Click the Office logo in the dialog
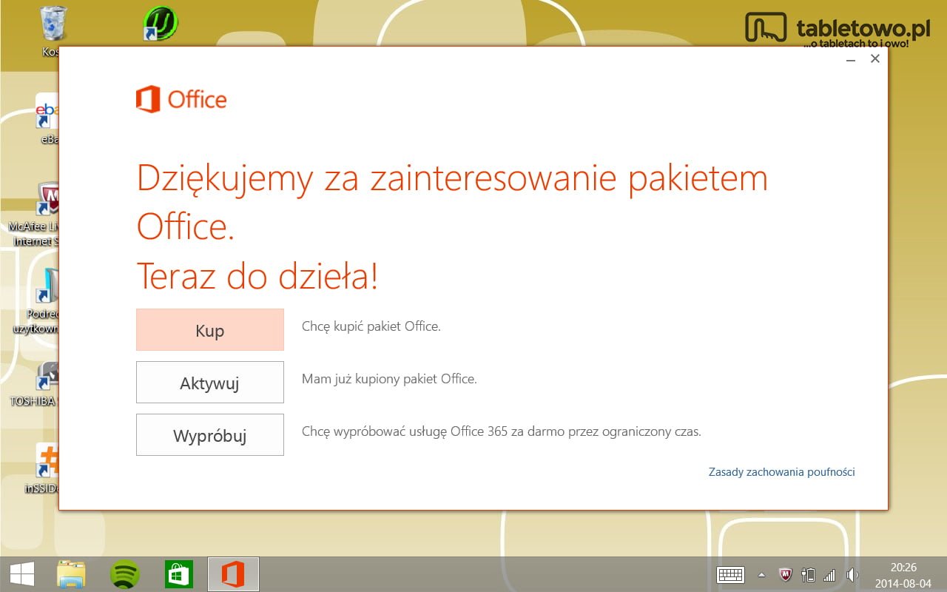 (181, 99)
